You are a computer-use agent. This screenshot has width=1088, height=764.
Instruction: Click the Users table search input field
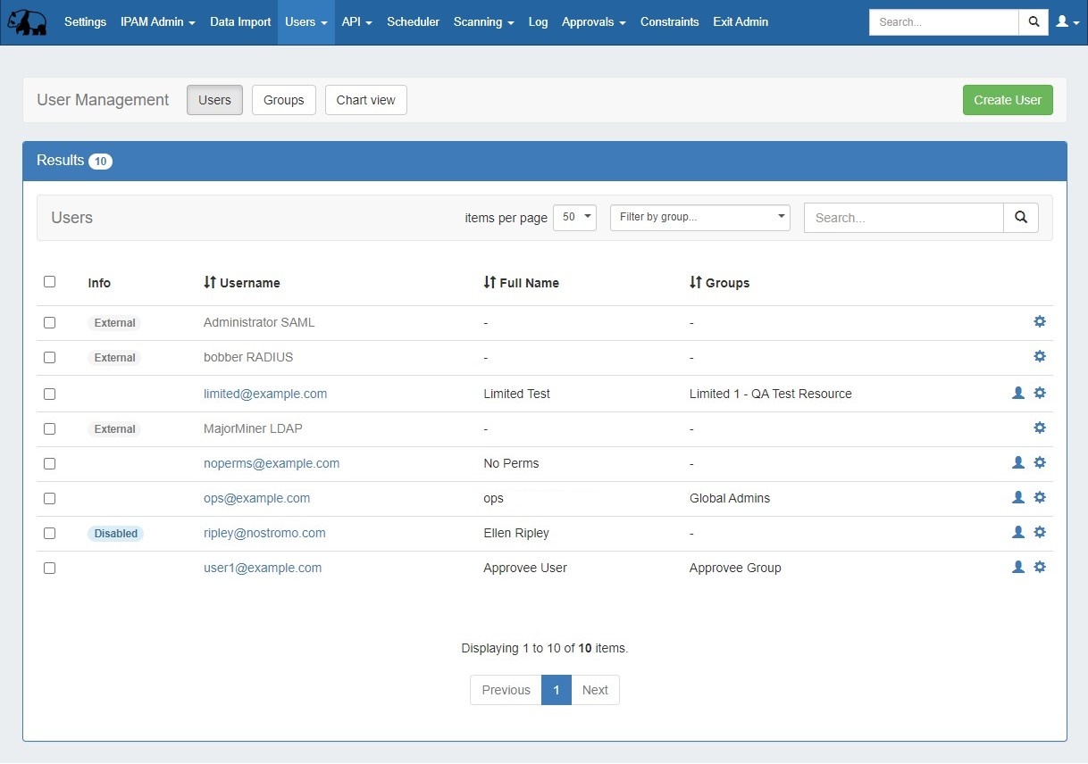[903, 218]
